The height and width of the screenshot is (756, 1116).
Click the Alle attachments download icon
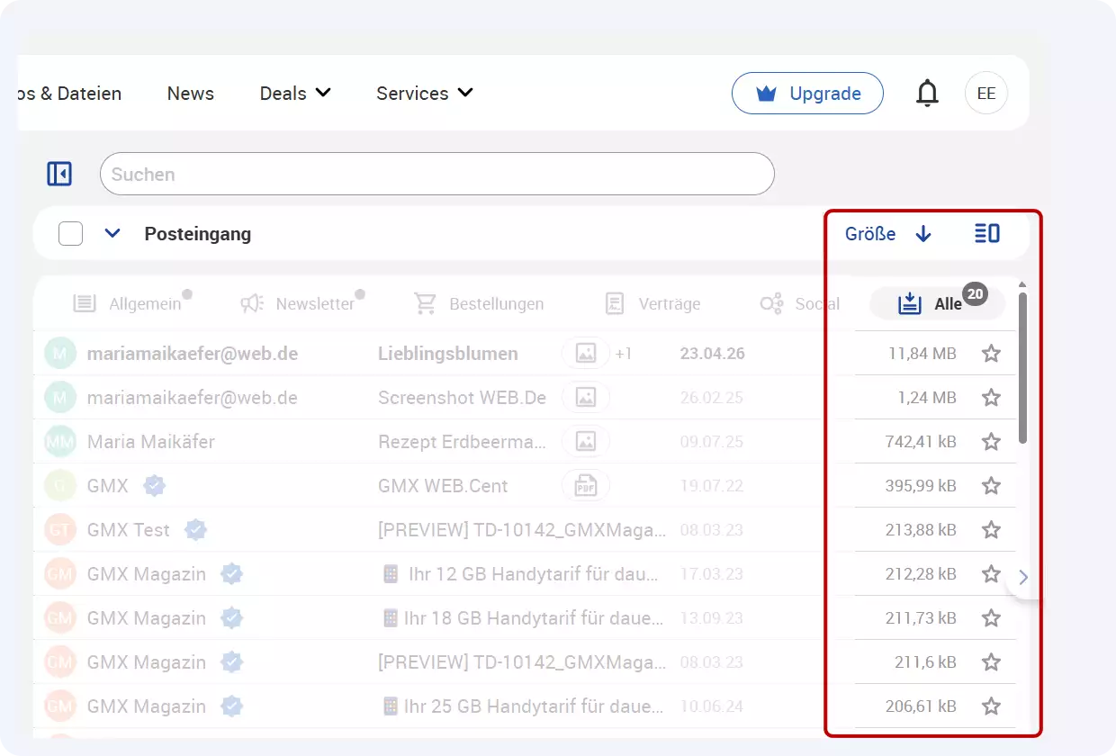tap(912, 303)
